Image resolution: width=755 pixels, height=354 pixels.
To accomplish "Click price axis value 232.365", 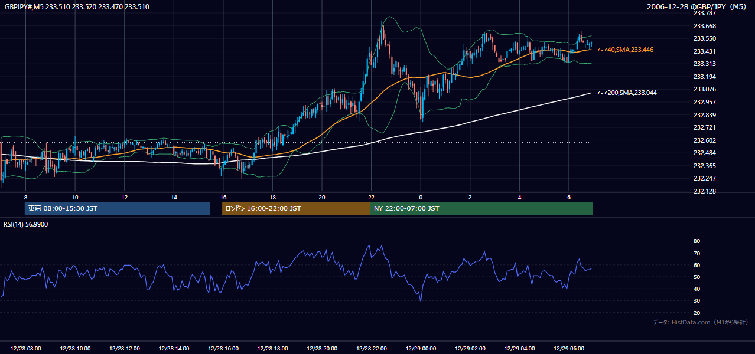I will tap(705, 166).
